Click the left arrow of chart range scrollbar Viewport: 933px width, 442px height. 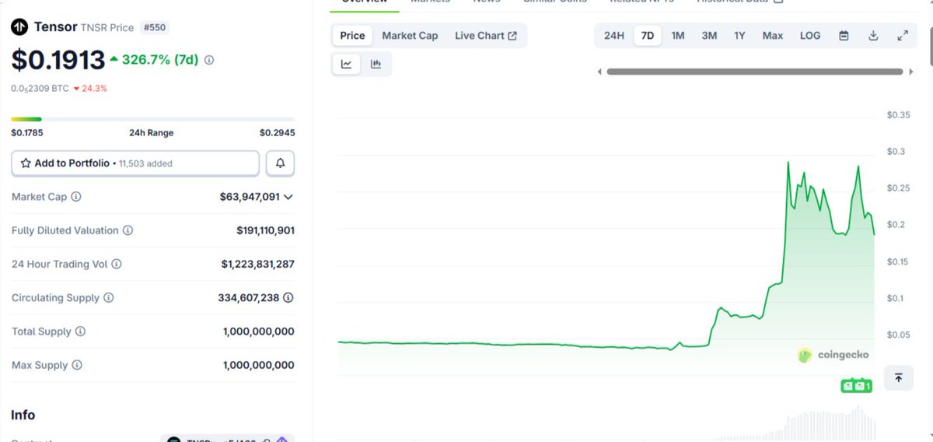click(x=599, y=72)
